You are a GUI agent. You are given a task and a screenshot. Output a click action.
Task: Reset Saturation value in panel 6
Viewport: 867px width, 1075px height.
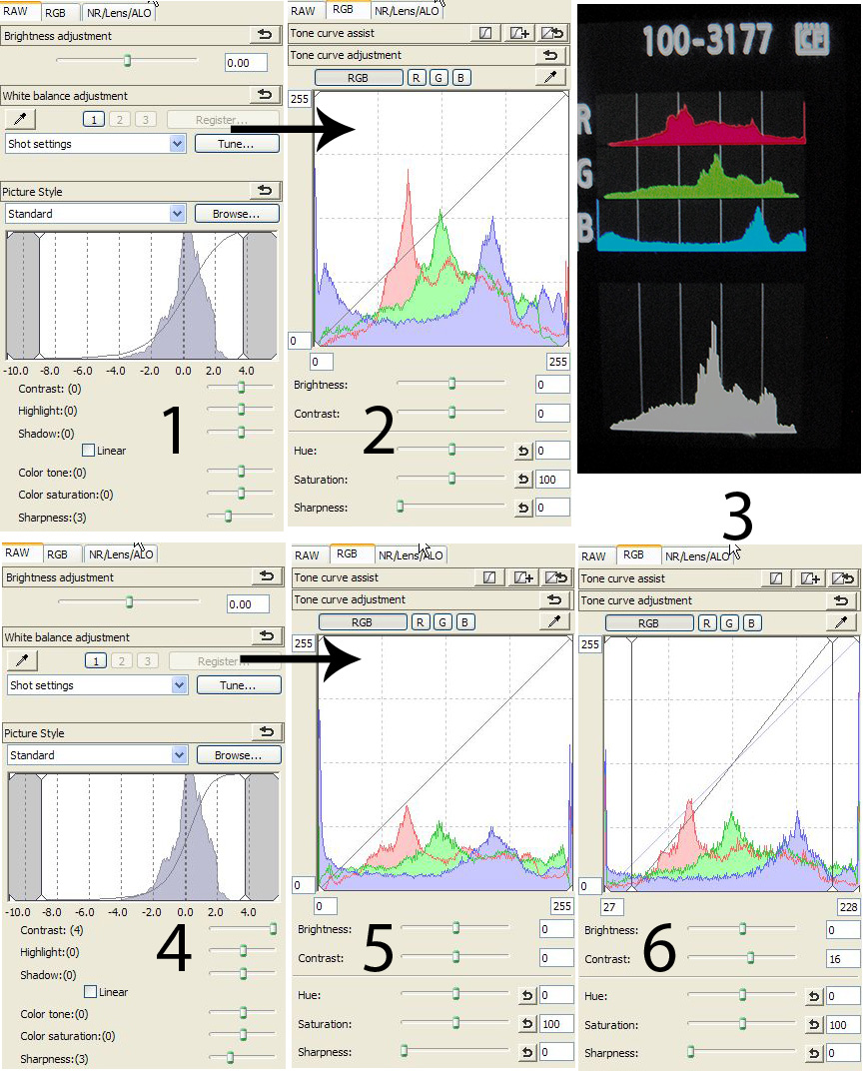click(813, 1025)
